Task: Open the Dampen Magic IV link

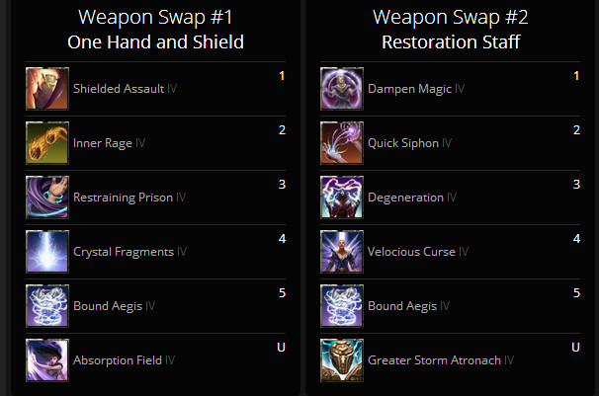Action: point(416,89)
